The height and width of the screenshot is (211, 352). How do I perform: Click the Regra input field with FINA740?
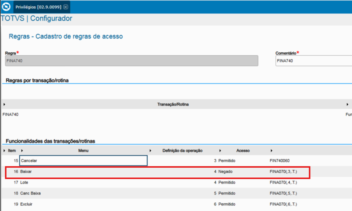(x=132, y=61)
